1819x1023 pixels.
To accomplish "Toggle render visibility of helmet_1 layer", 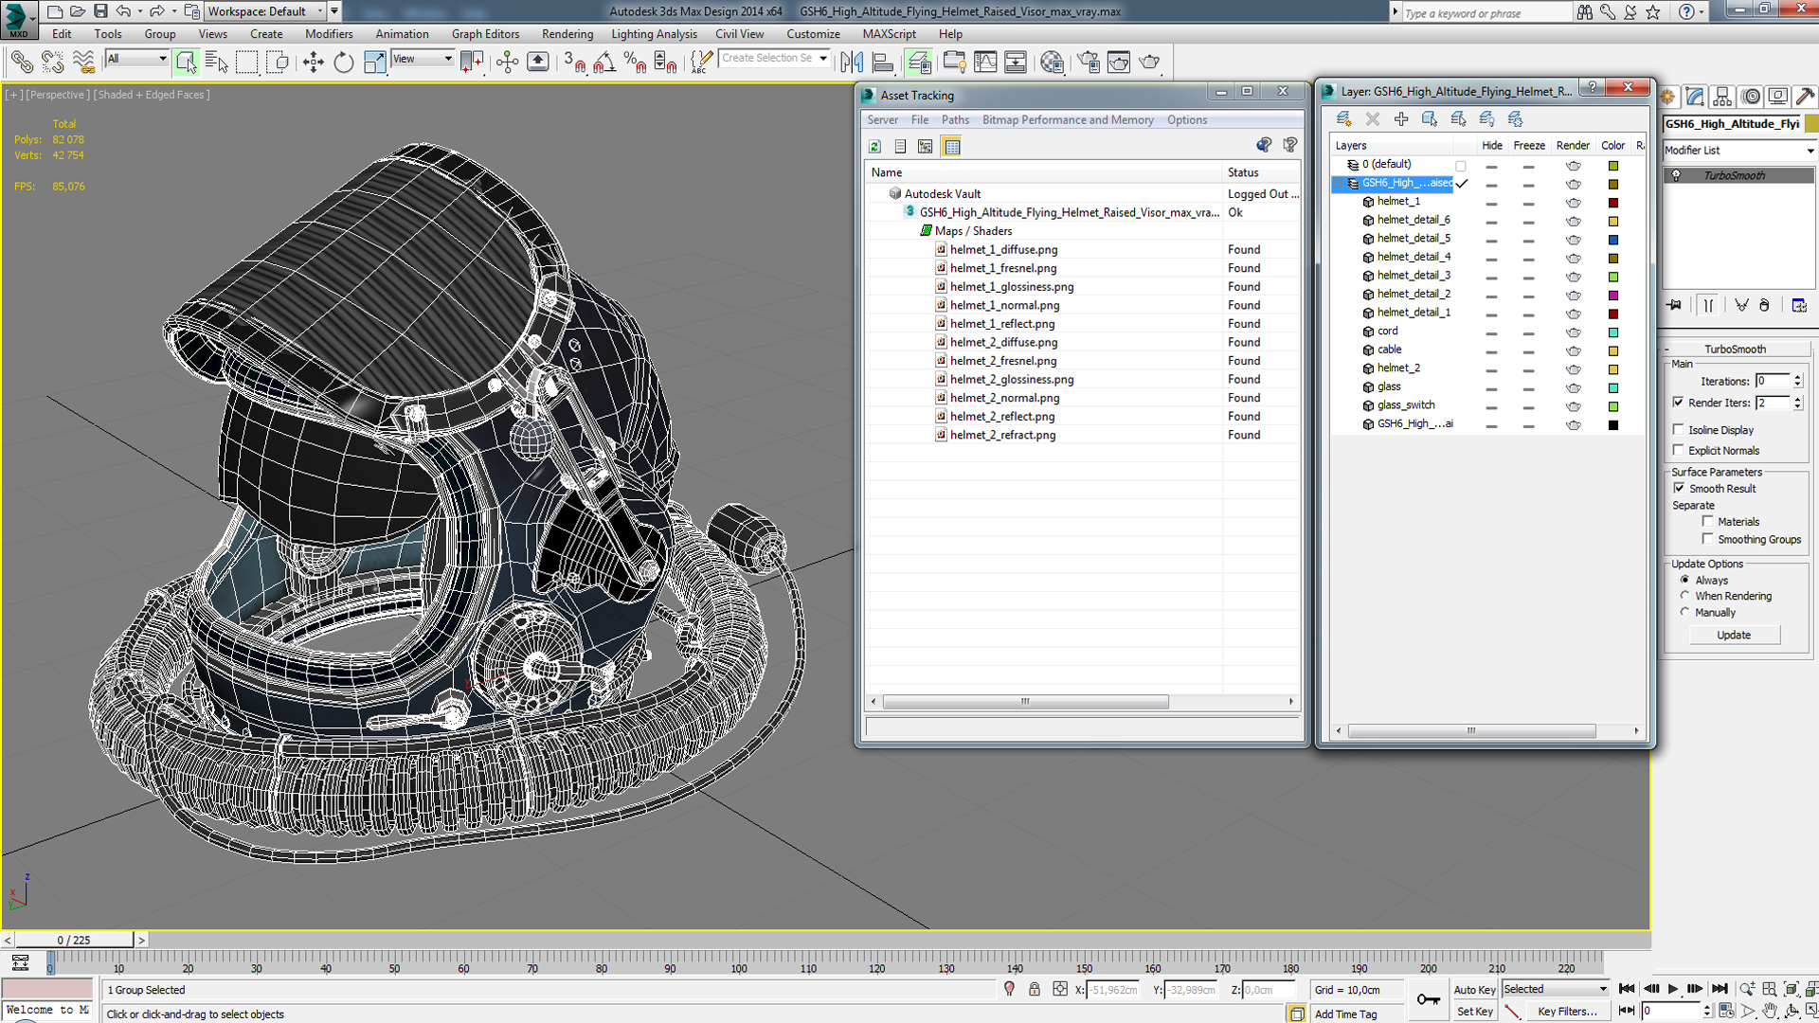I will pyautogui.click(x=1573, y=202).
